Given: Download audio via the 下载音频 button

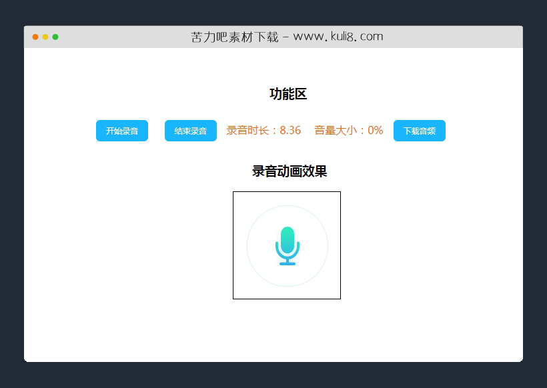Looking at the screenshot, I should tap(419, 131).
